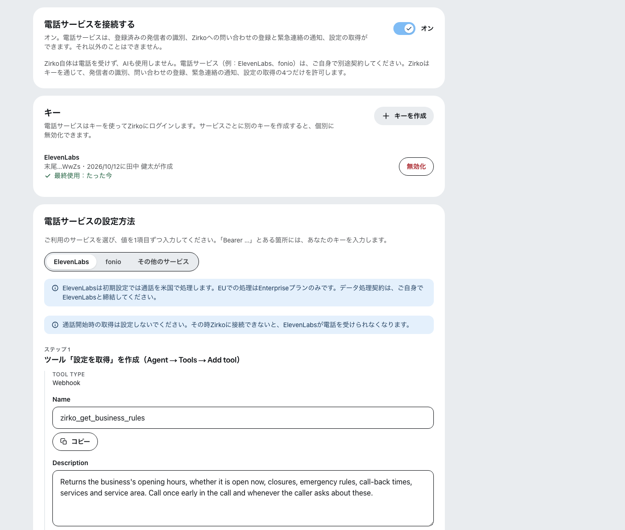This screenshot has width=625, height=530.
Task: Click the paragraph starting with Zirko自体は電話を受けず
Action: click(237, 68)
